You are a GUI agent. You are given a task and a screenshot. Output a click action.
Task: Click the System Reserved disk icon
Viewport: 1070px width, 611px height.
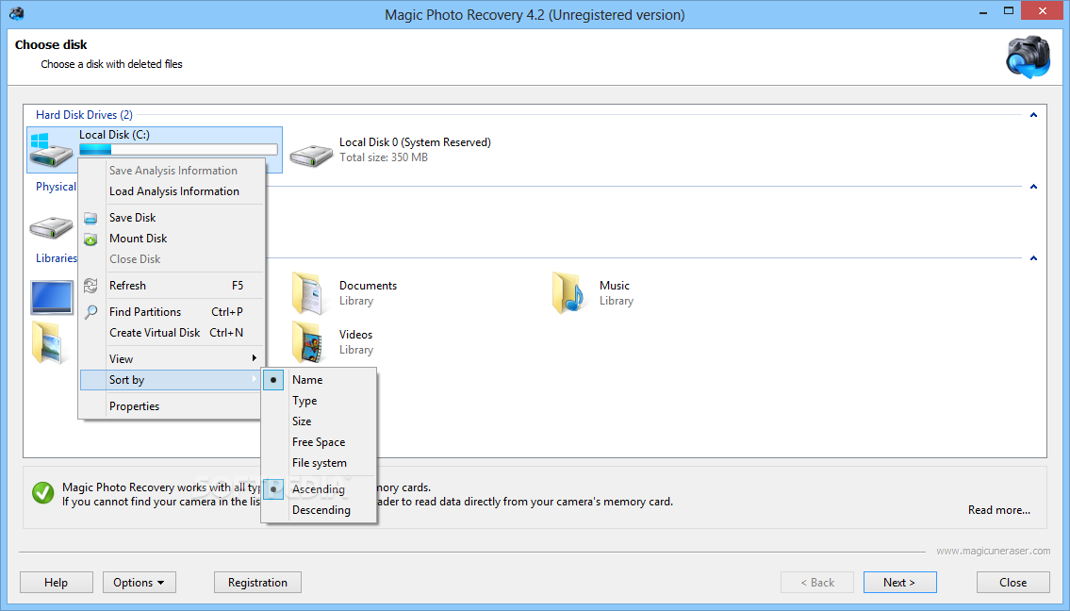(311, 155)
